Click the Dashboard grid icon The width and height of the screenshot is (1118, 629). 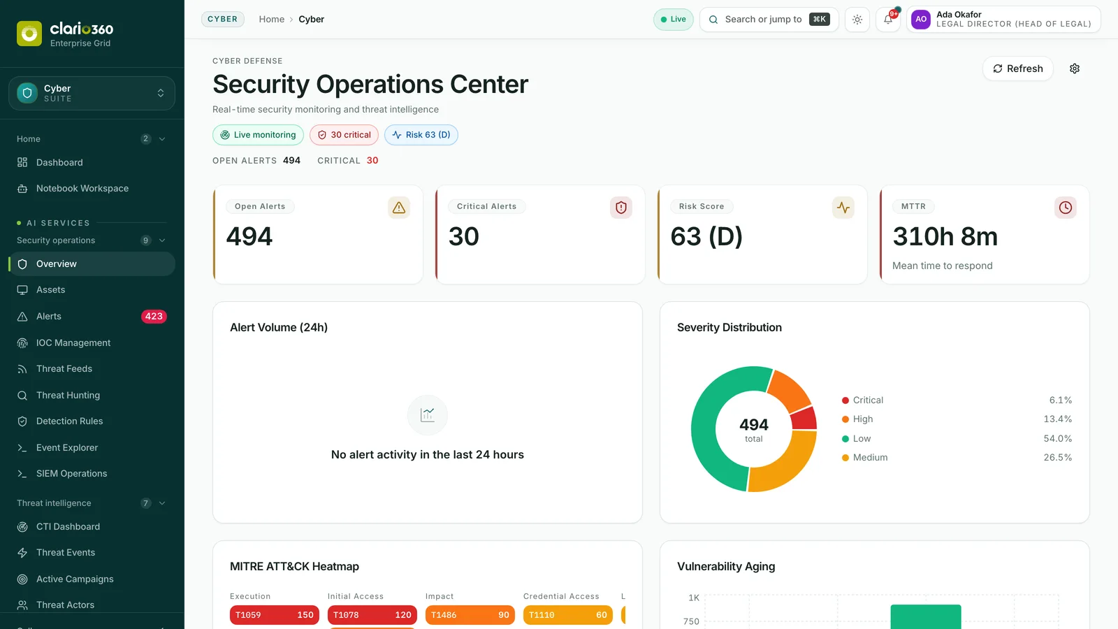pyautogui.click(x=22, y=162)
